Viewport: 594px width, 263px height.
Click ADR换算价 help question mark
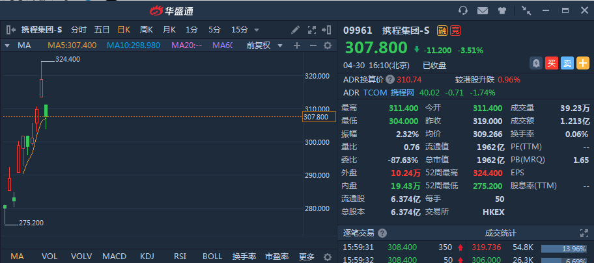[390, 80]
